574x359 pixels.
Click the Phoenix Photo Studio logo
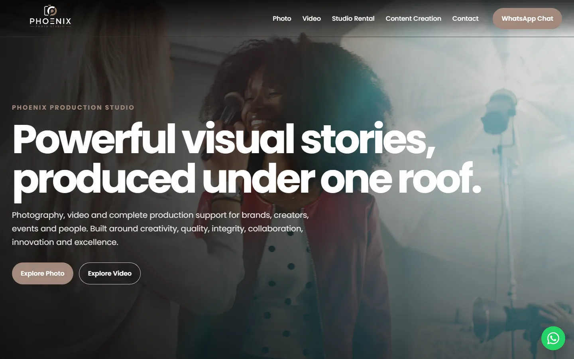50,16
